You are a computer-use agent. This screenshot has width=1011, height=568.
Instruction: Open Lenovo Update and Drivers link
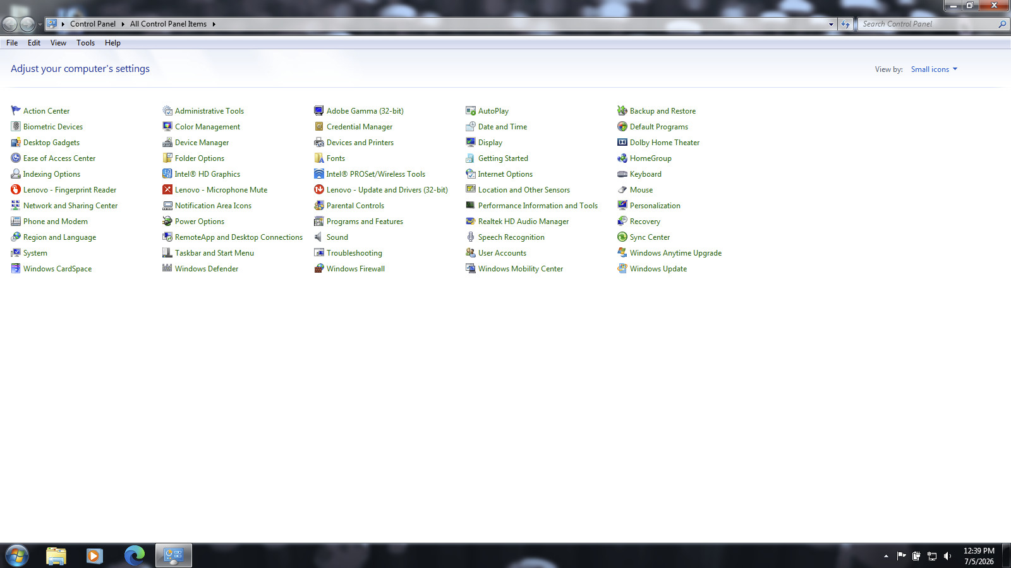(387, 190)
